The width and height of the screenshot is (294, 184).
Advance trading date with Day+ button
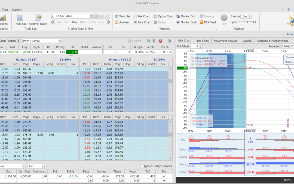click(83, 22)
